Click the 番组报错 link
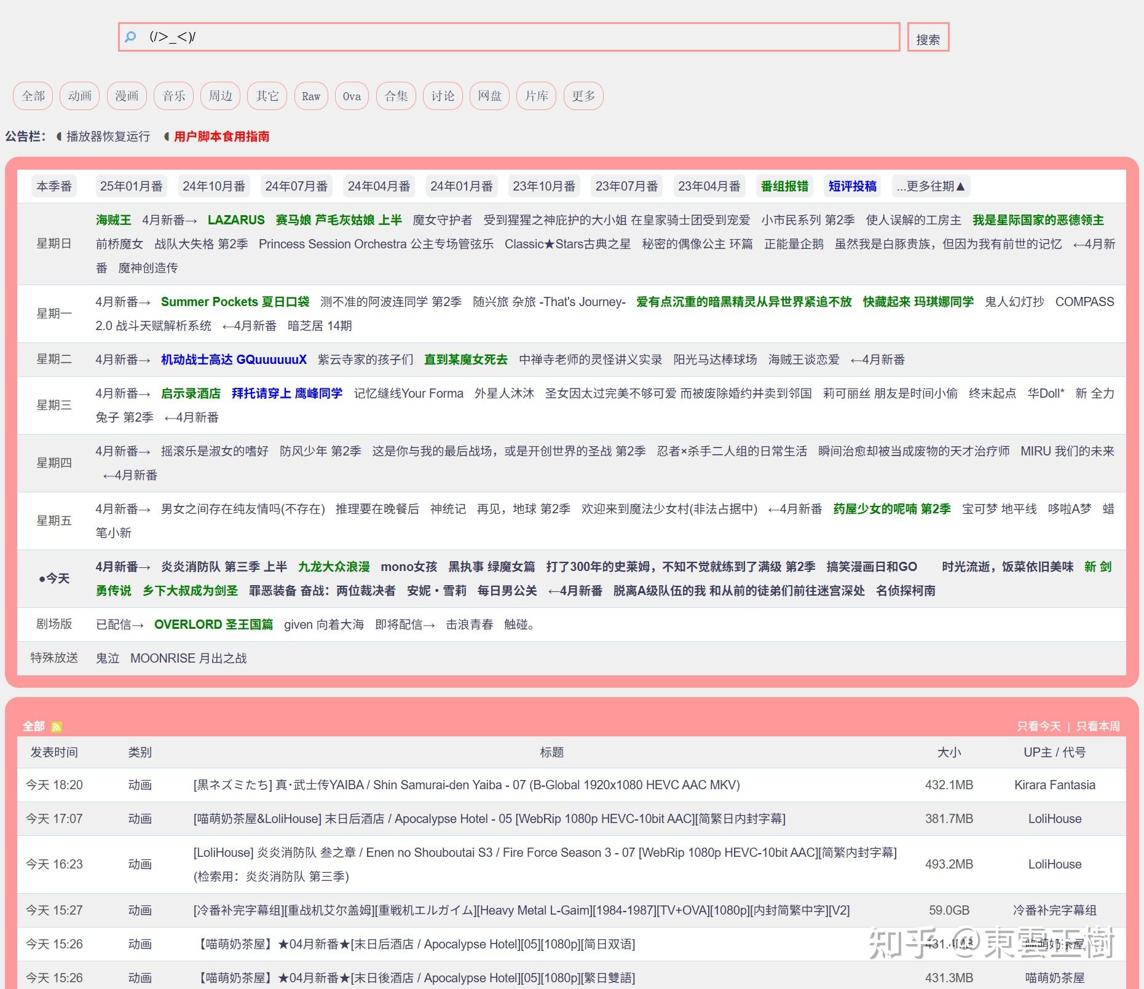Viewport: 1144px width, 989px height. 784,186
